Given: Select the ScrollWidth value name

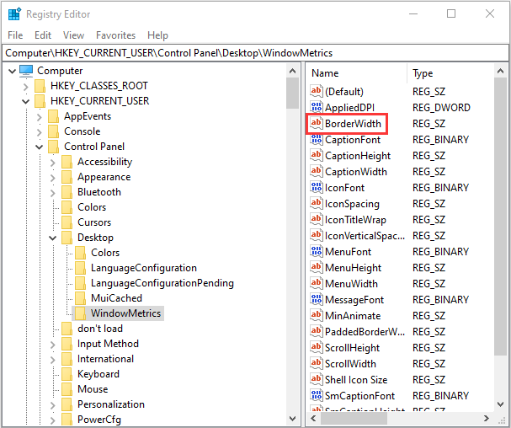Looking at the screenshot, I should tap(350, 364).
